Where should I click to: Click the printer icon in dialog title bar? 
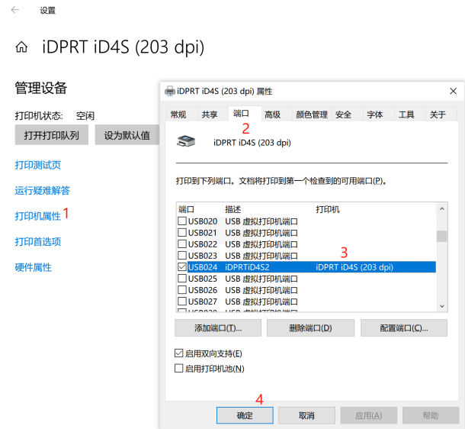[170, 91]
